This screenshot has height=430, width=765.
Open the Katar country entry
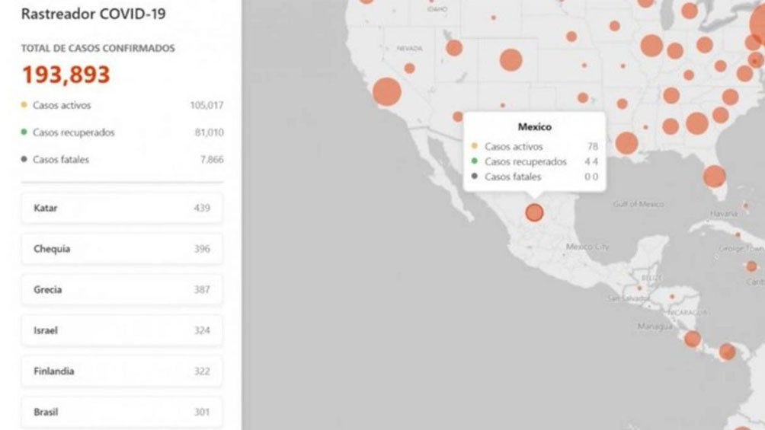click(122, 208)
